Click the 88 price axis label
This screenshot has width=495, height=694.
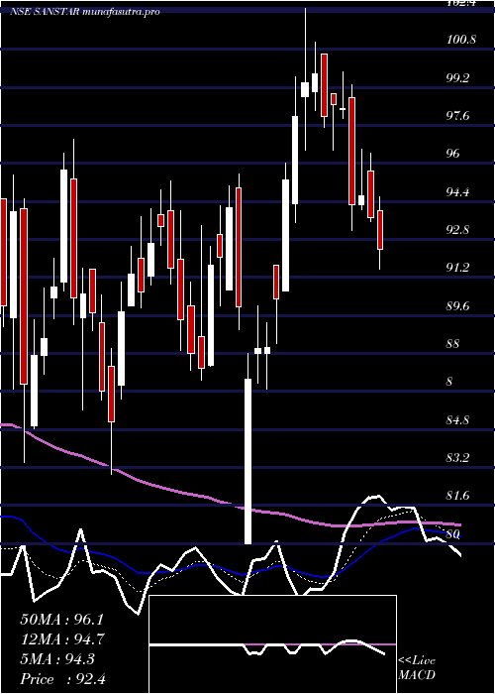tap(453, 344)
